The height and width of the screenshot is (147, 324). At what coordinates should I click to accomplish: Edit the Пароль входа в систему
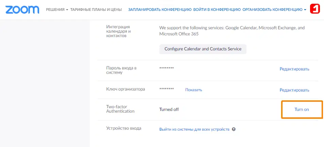click(294, 69)
